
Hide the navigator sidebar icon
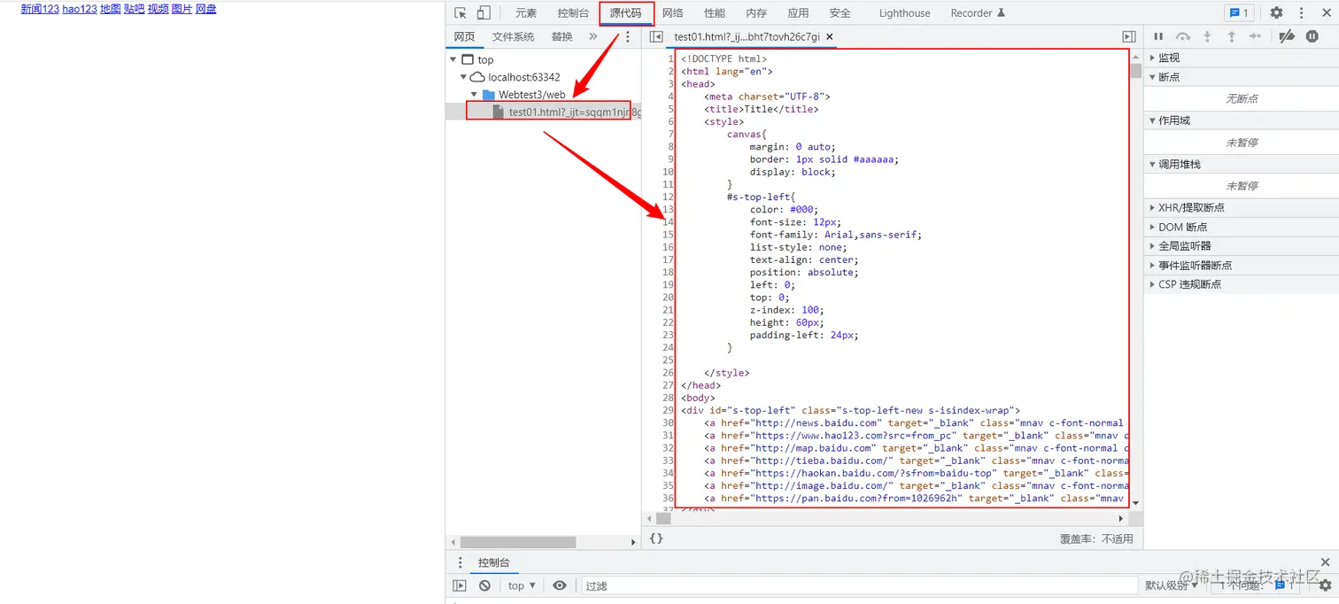click(x=655, y=37)
